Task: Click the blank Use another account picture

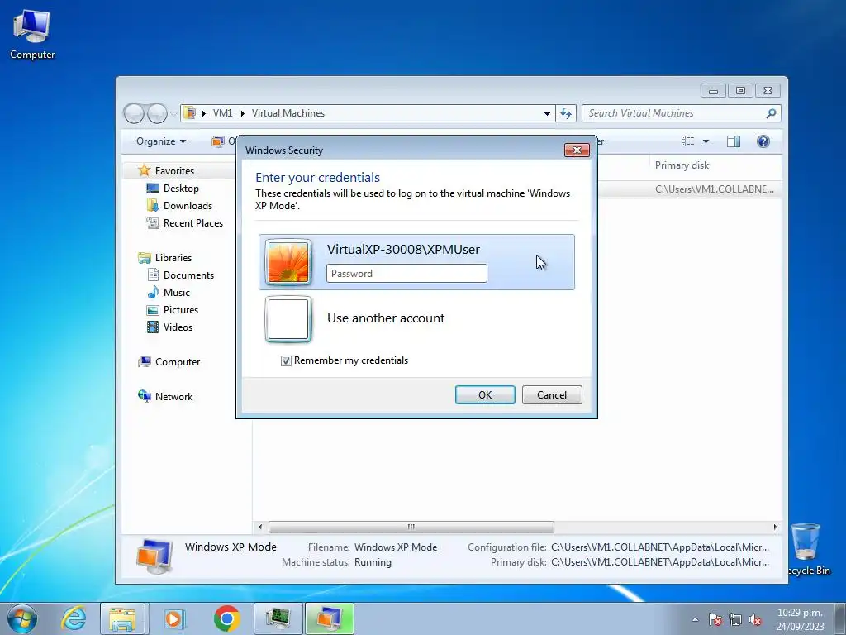Action: 288,319
